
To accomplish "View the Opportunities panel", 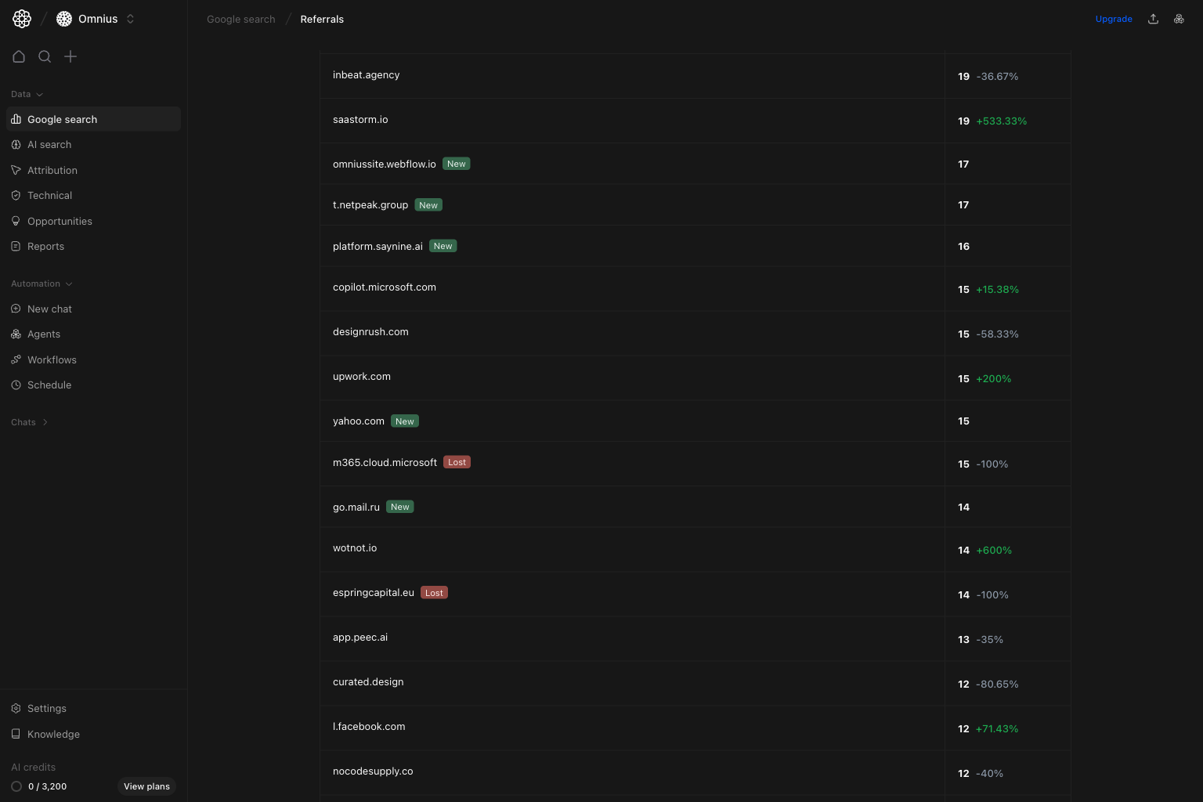I will coord(60,221).
